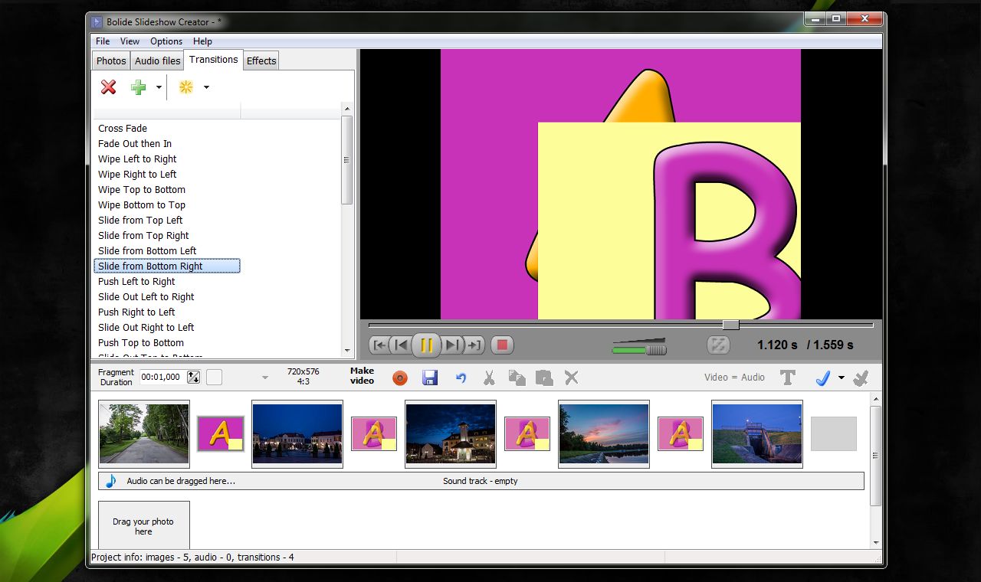Toggle full screen preview icon
This screenshot has width=981, height=582.
pos(718,345)
